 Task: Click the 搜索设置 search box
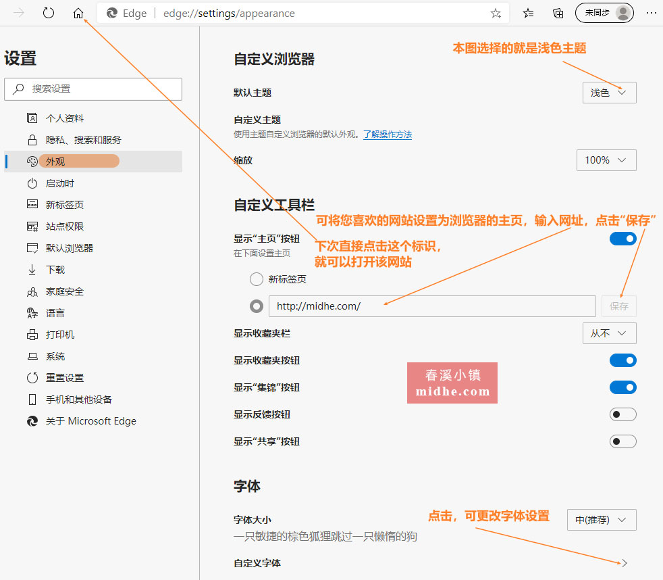pos(93,89)
